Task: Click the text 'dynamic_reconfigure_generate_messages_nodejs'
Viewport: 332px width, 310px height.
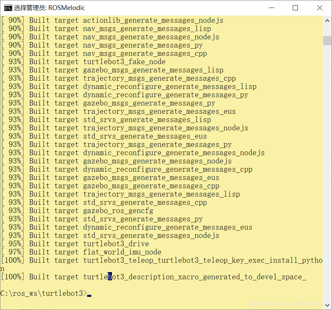Action: (x=174, y=153)
